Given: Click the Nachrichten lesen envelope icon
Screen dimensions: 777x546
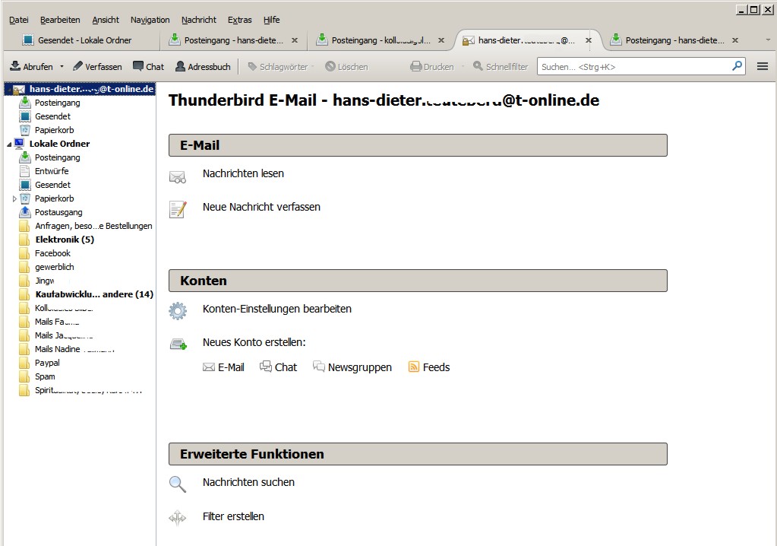Looking at the screenshot, I should [178, 176].
